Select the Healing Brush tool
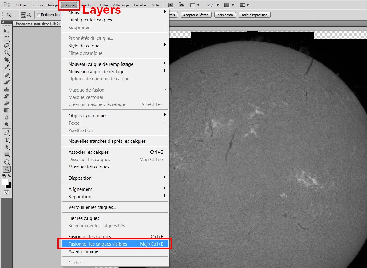 tap(6, 75)
